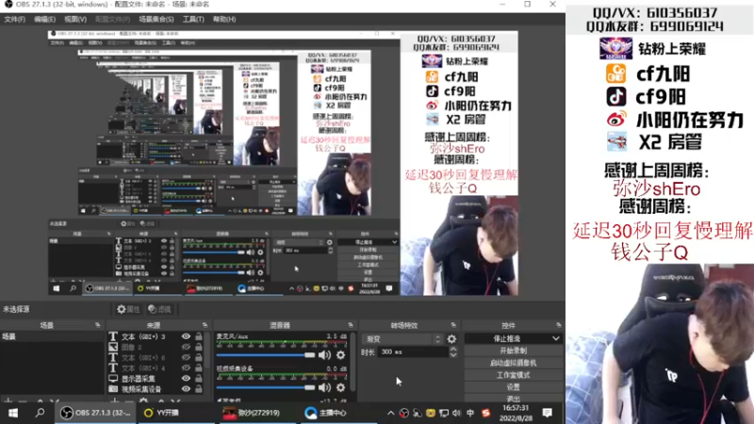Hide the 文本 (GDI+) 3 source
The height and width of the screenshot is (424, 754).
point(186,336)
